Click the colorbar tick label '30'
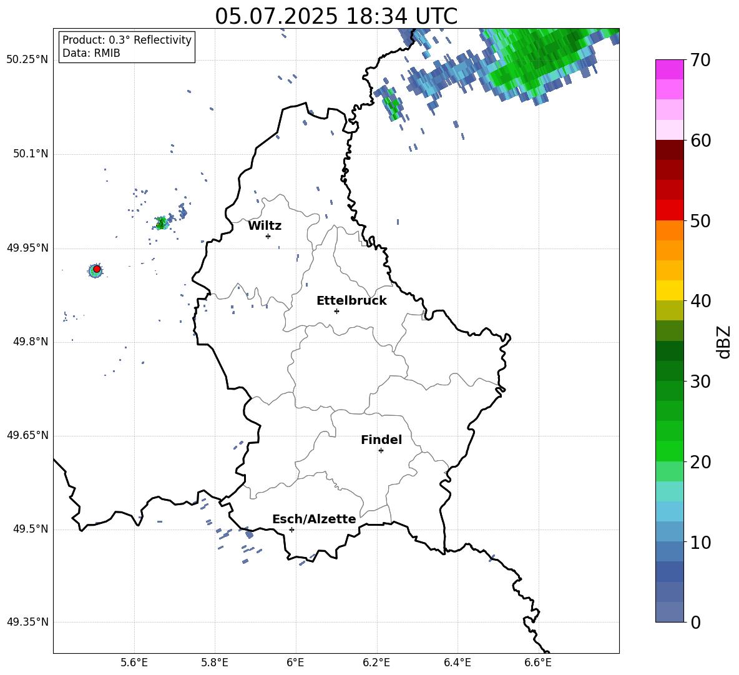Viewport: 739px width, 675px height. coord(701,382)
